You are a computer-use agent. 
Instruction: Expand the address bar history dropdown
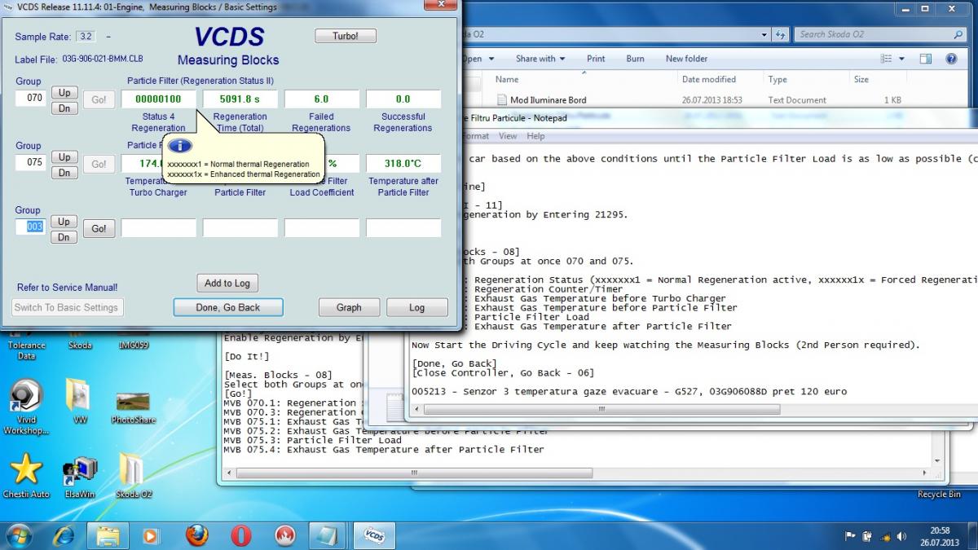(x=764, y=35)
